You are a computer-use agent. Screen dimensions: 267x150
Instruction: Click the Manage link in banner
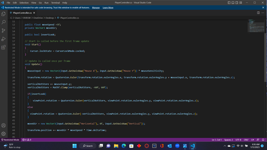point(96,7)
